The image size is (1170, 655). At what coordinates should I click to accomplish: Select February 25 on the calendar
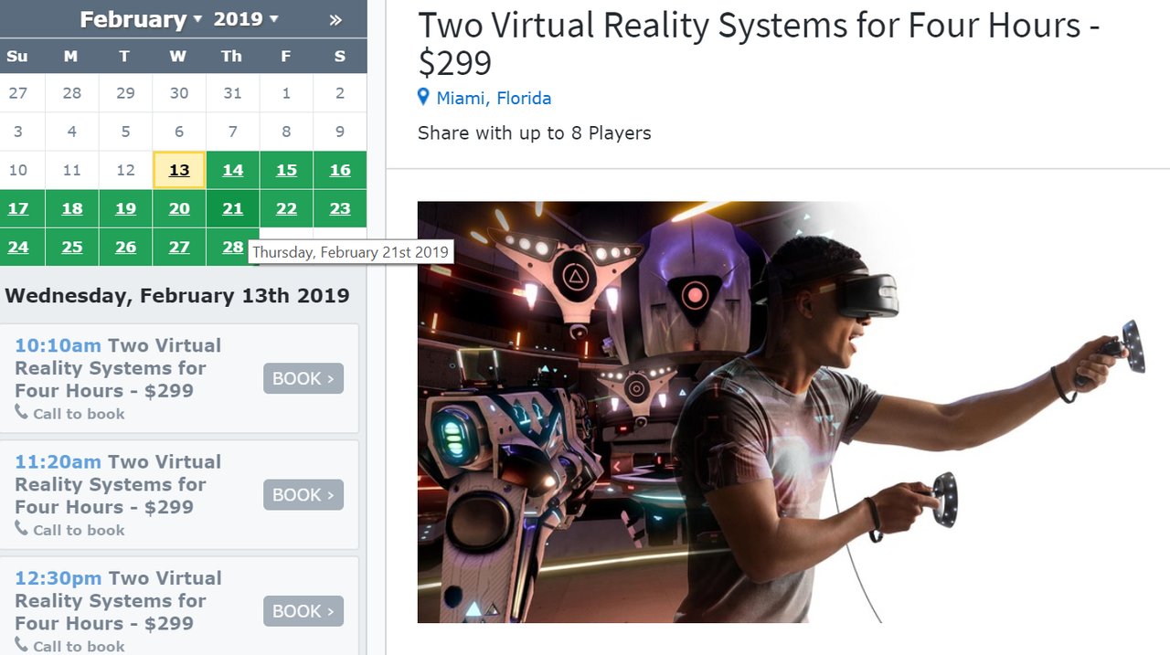(72, 247)
